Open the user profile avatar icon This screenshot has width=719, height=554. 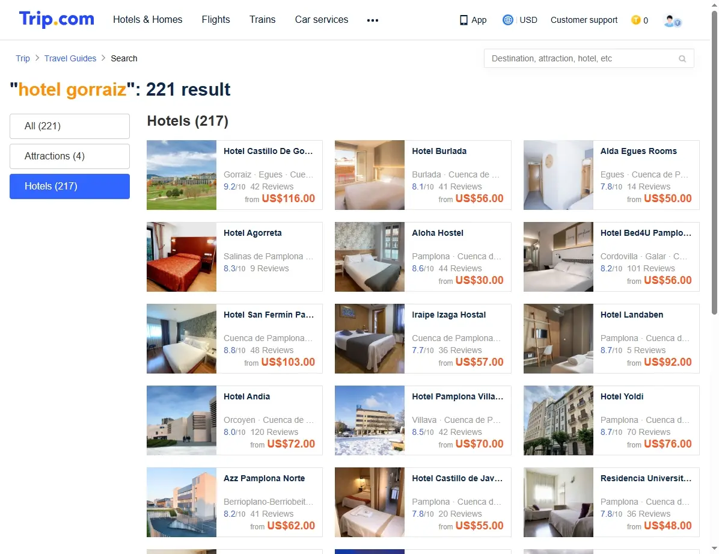click(x=672, y=20)
